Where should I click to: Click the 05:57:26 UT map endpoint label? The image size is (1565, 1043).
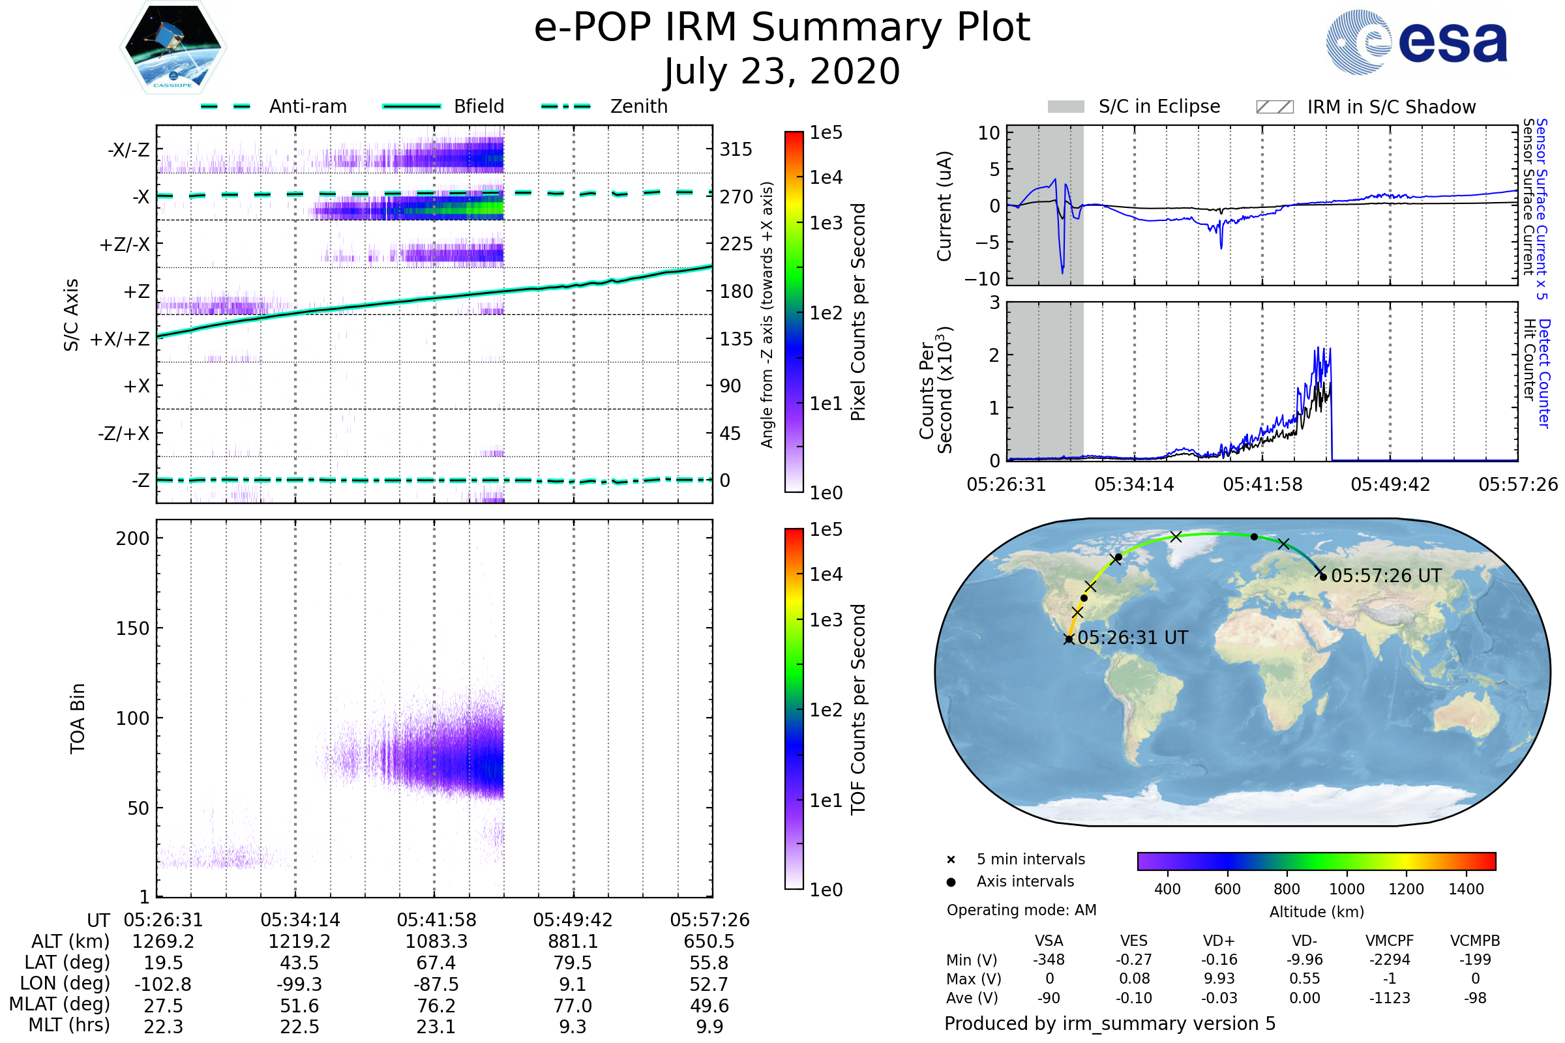pyautogui.click(x=1386, y=576)
